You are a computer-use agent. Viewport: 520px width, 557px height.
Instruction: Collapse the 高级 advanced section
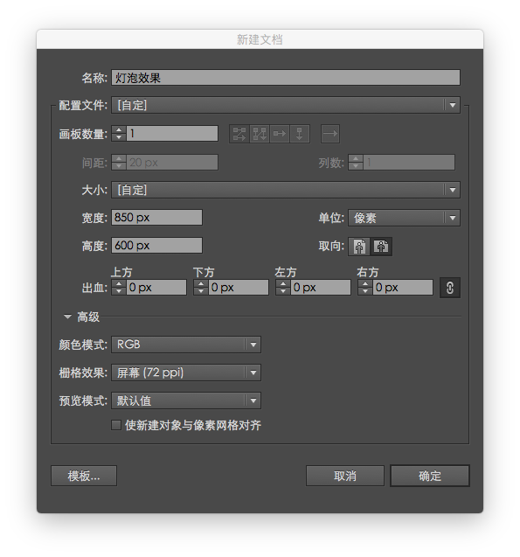(x=67, y=317)
